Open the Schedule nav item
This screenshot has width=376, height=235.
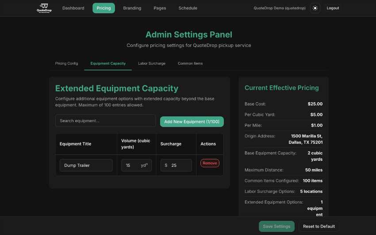188,8
